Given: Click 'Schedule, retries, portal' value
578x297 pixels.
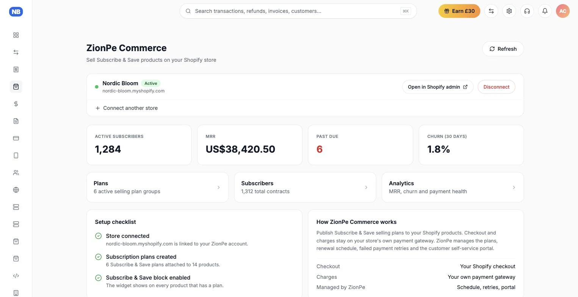Looking at the screenshot, I should click(x=486, y=287).
